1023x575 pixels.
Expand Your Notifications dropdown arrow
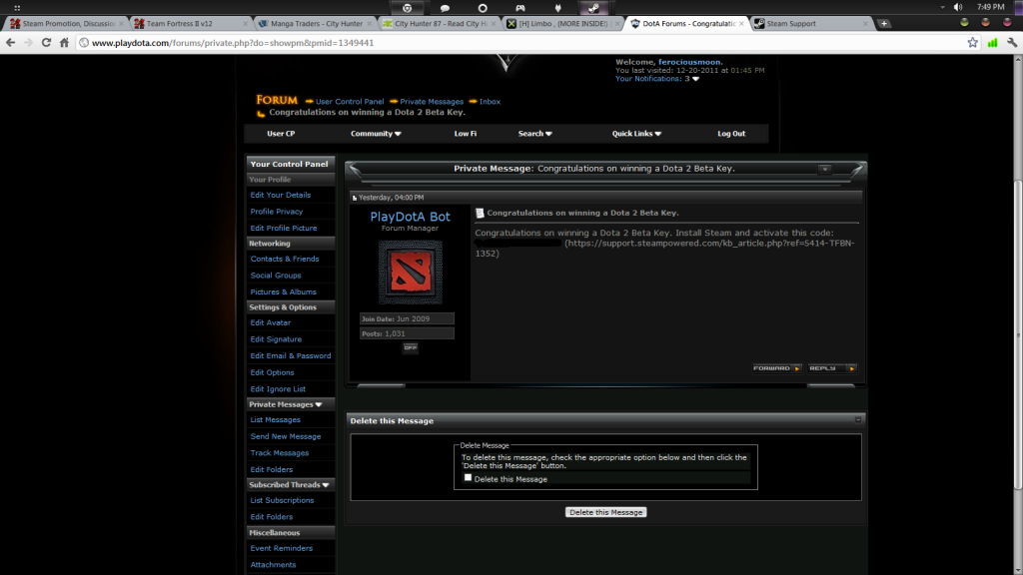pyautogui.click(x=696, y=80)
